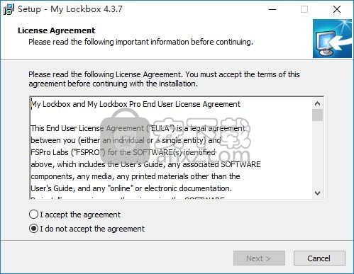Screen dimensions: 354x274
Task: Click the license scrollbar down arrow
Action: click(317, 193)
